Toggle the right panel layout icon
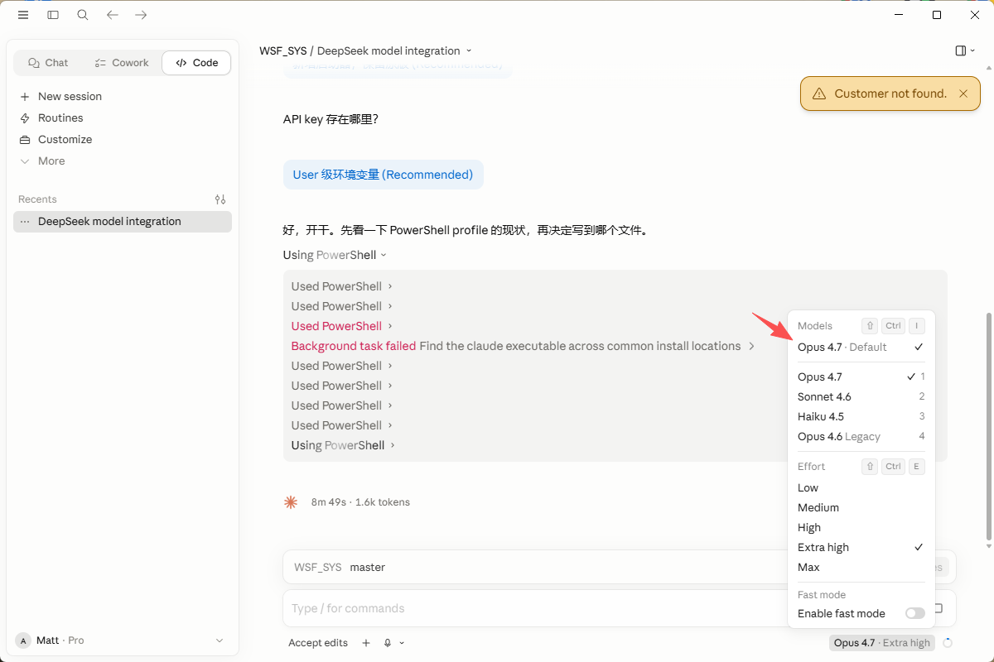The height and width of the screenshot is (662, 994). click(x=961, y=50)
